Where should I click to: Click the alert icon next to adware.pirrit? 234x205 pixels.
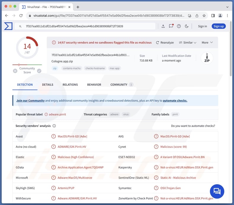coord(46,114)
